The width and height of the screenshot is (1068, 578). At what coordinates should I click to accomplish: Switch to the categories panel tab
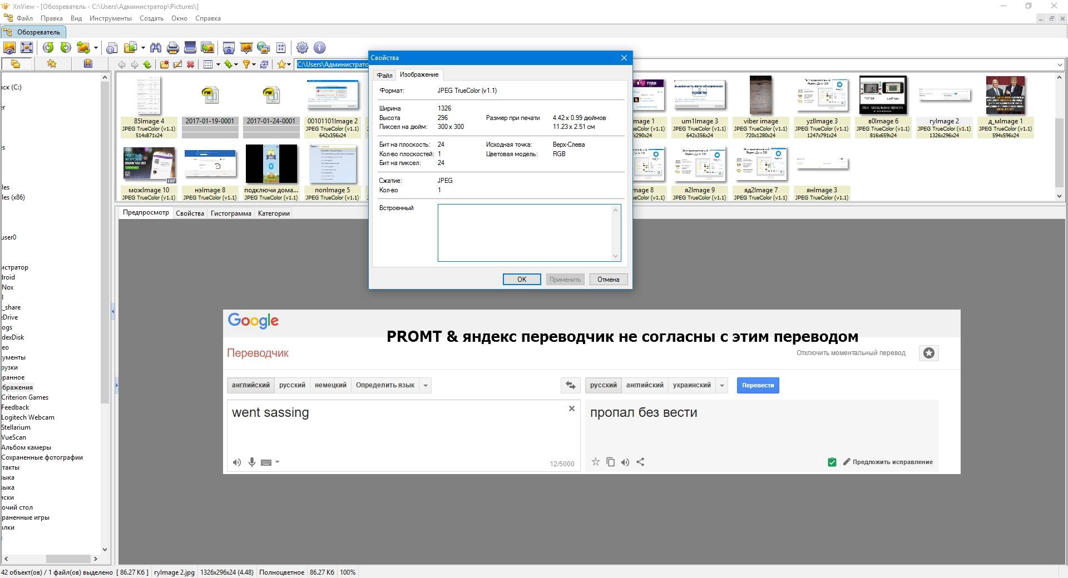(x=88, y=64)
